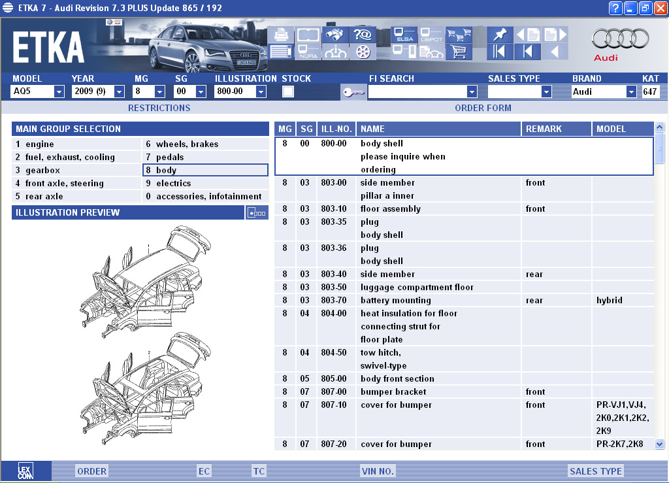Click the LEX COM logo icon
This screenshot has width=669, height=483.
[x=25, y=471]
